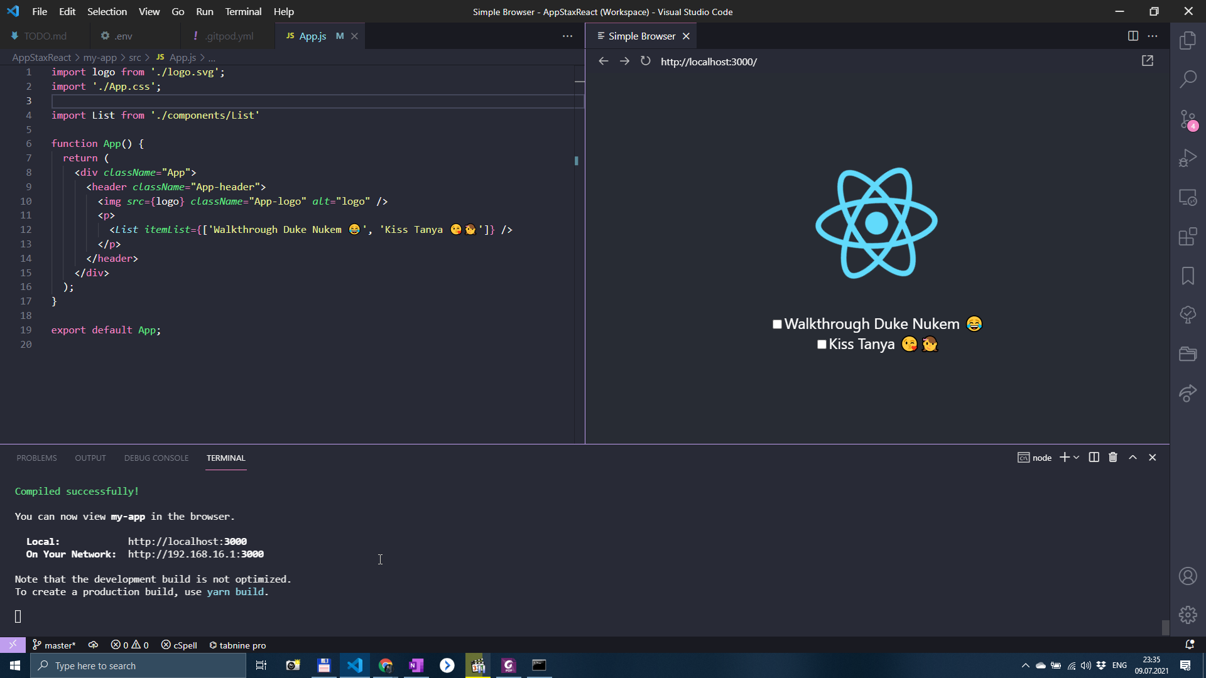The height and width of the screenshot is (678, 1206).
Task: Open the Source Control view
Action: tap(1187, 119)
